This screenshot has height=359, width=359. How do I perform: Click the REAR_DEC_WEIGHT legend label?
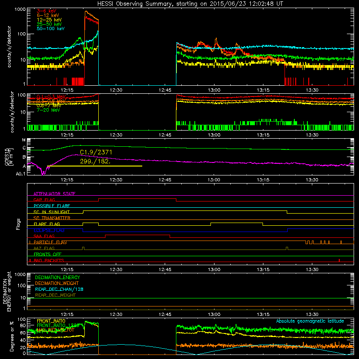tap(55, 295)
